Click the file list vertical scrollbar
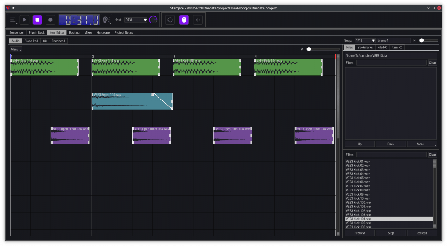This screenshot has height=246, width=447. coord(435,194)
